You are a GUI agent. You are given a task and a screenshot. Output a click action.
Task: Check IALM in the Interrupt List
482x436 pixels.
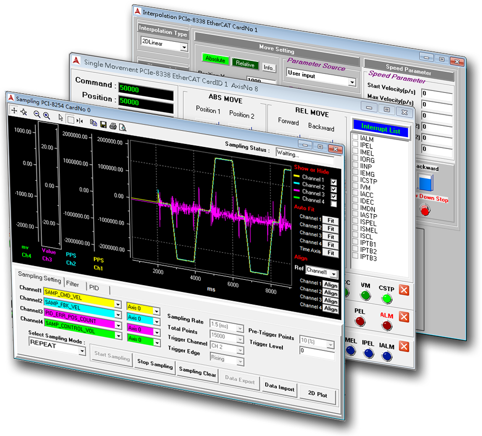tap(355, 137)
